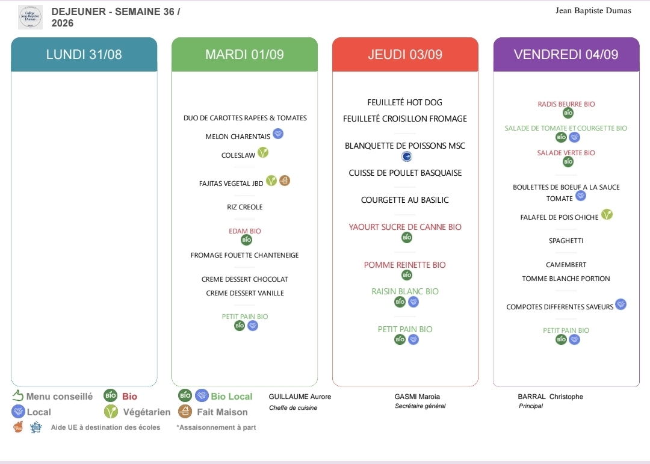Click the Bio badge under YAOURT SUCRE DE CANNE BIO
650x464 pixels.
tap(407, 237)
